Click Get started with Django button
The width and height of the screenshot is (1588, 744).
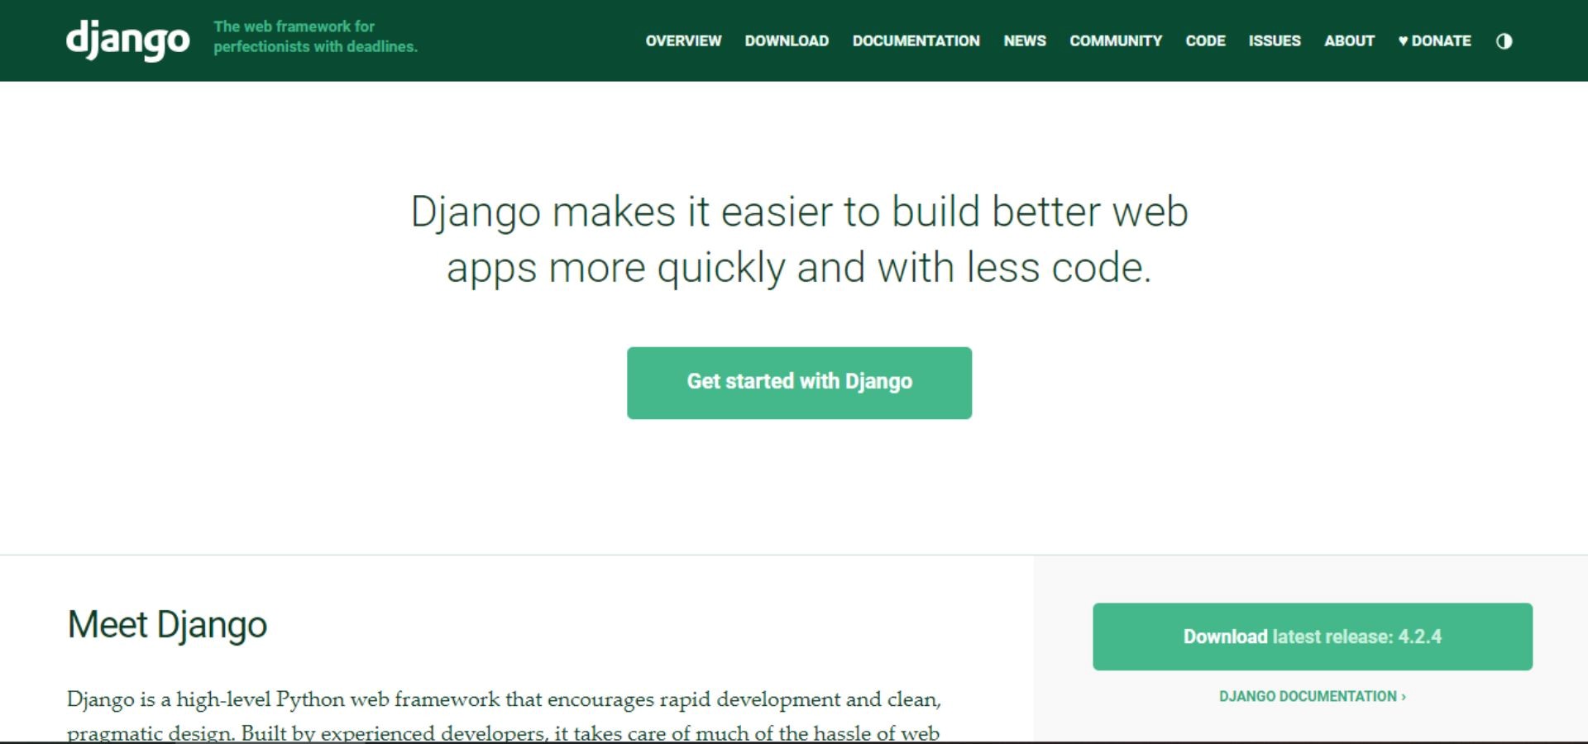[x=799, y=383]
